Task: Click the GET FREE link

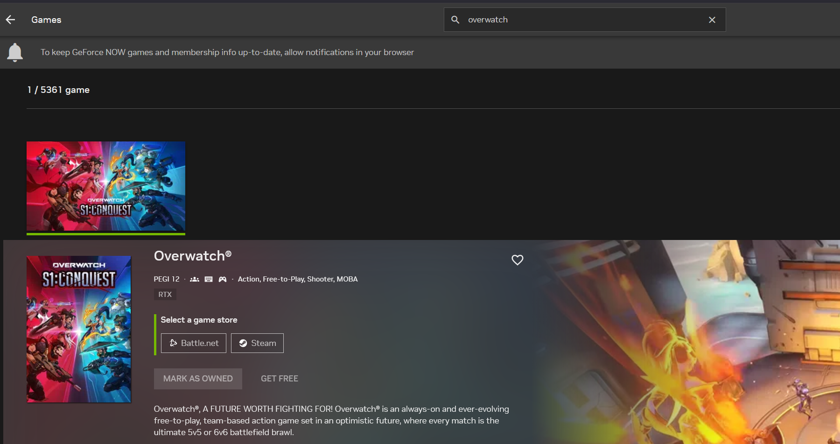Action: 279,379
